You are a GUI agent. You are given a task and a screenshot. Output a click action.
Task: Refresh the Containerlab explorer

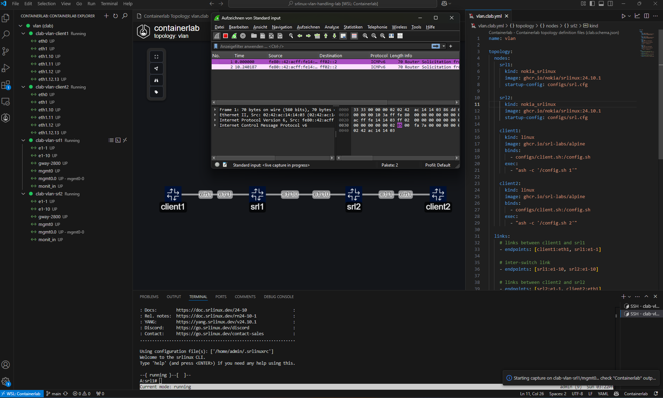pos(116,16)
